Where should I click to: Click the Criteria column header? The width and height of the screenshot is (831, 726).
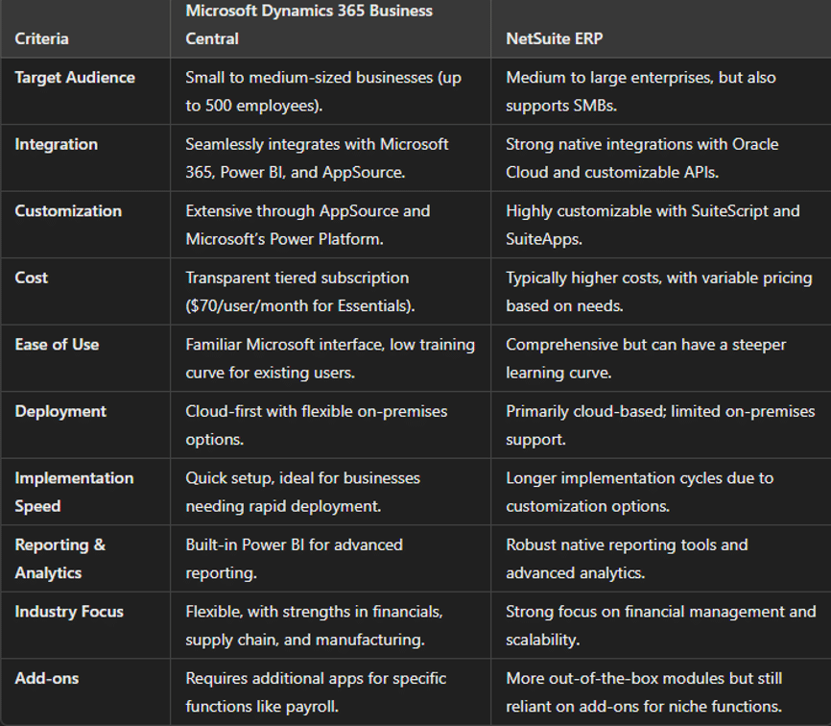point(41,39)
